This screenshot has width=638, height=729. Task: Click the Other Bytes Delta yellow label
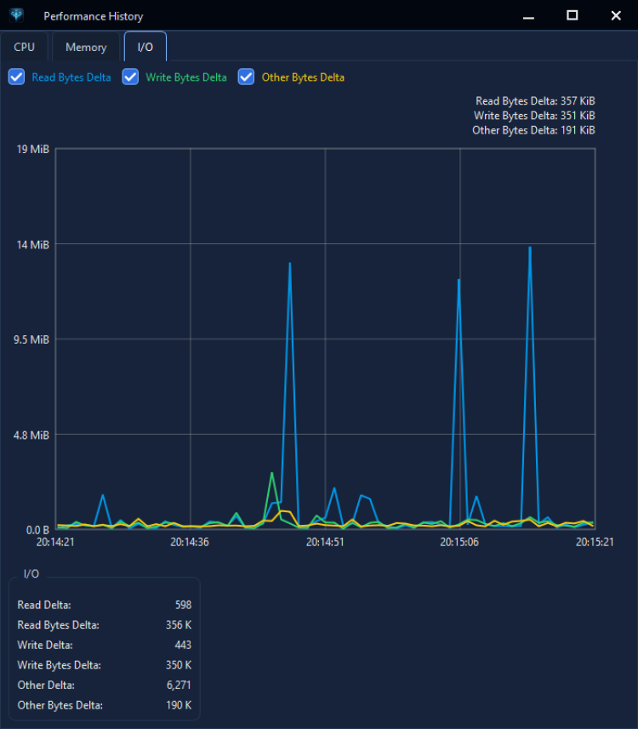click(x=303, y=77)
